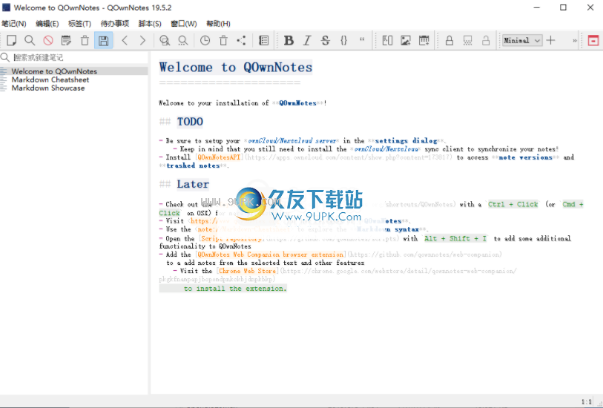Insert an image into note
The width and height of the screenshot is (603, 408).
click(406, 40)
